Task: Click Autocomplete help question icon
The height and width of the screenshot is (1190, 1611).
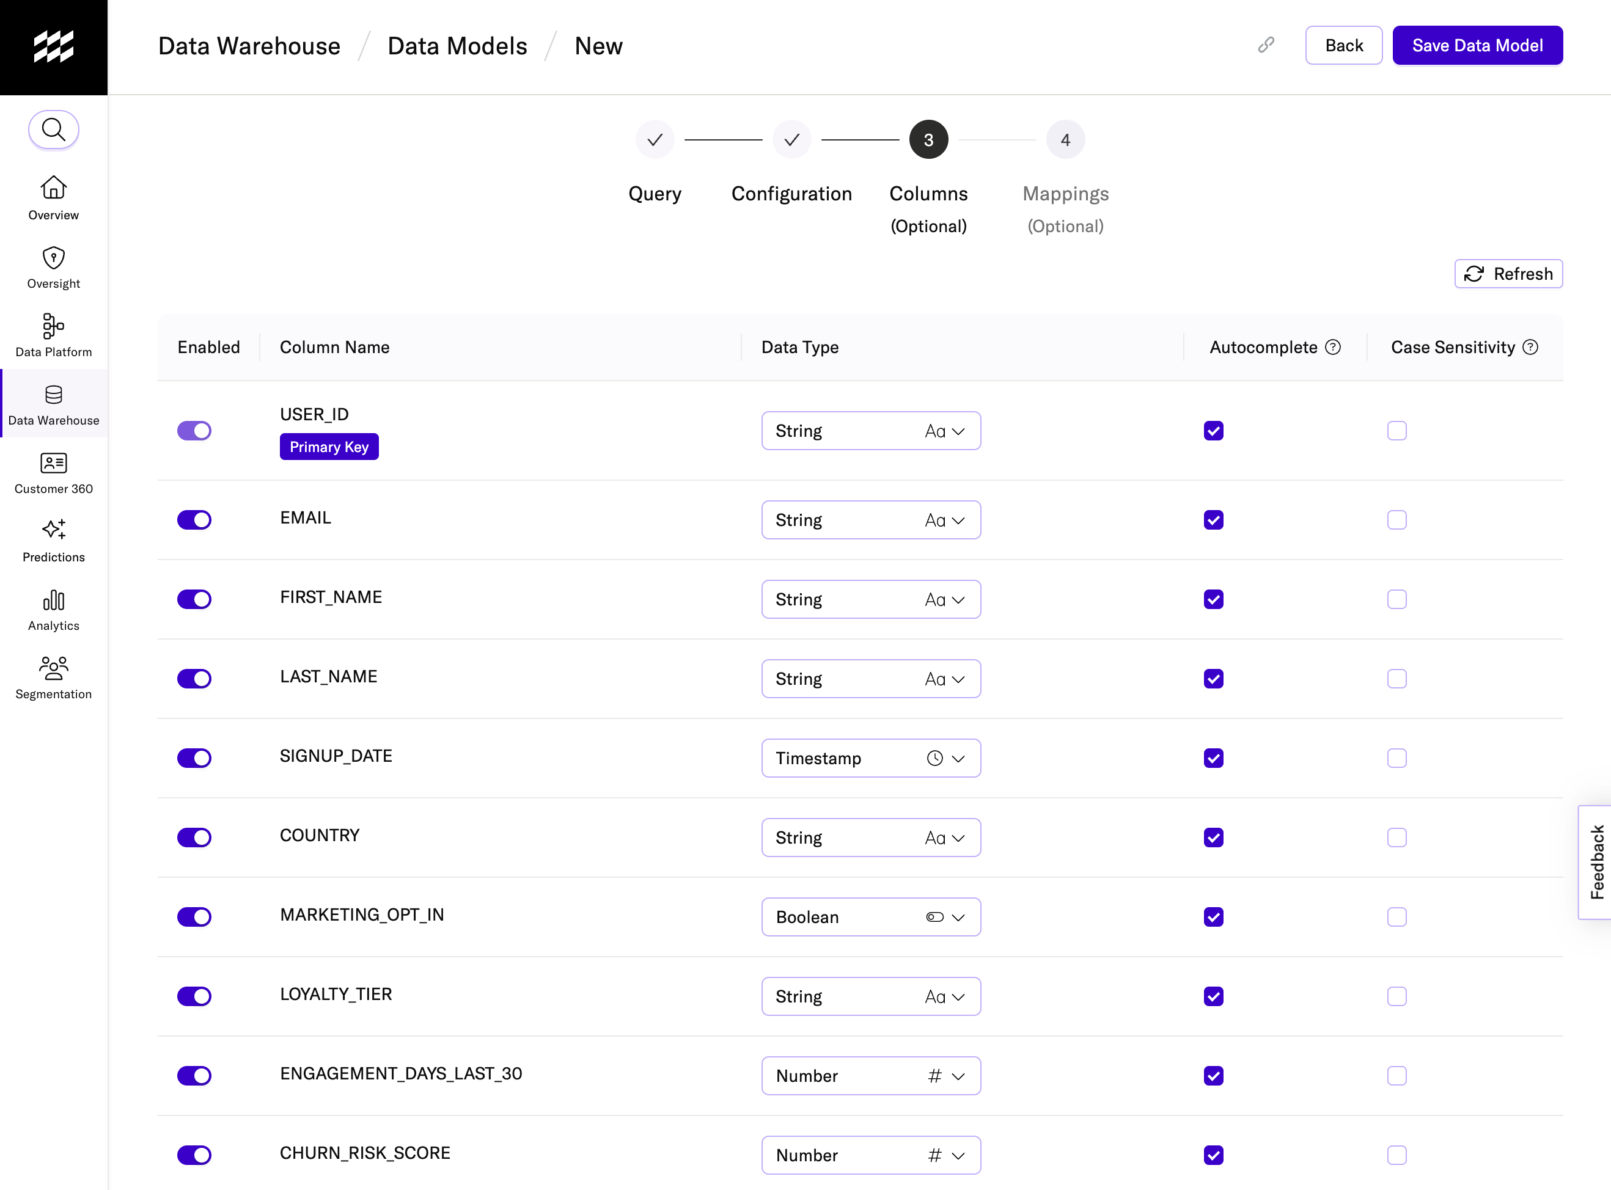Action: click(1333, 347)
